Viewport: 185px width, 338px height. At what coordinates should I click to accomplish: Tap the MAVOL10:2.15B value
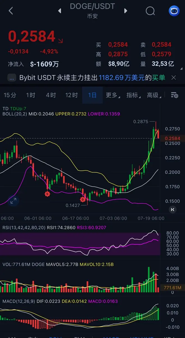pos(97,264)
